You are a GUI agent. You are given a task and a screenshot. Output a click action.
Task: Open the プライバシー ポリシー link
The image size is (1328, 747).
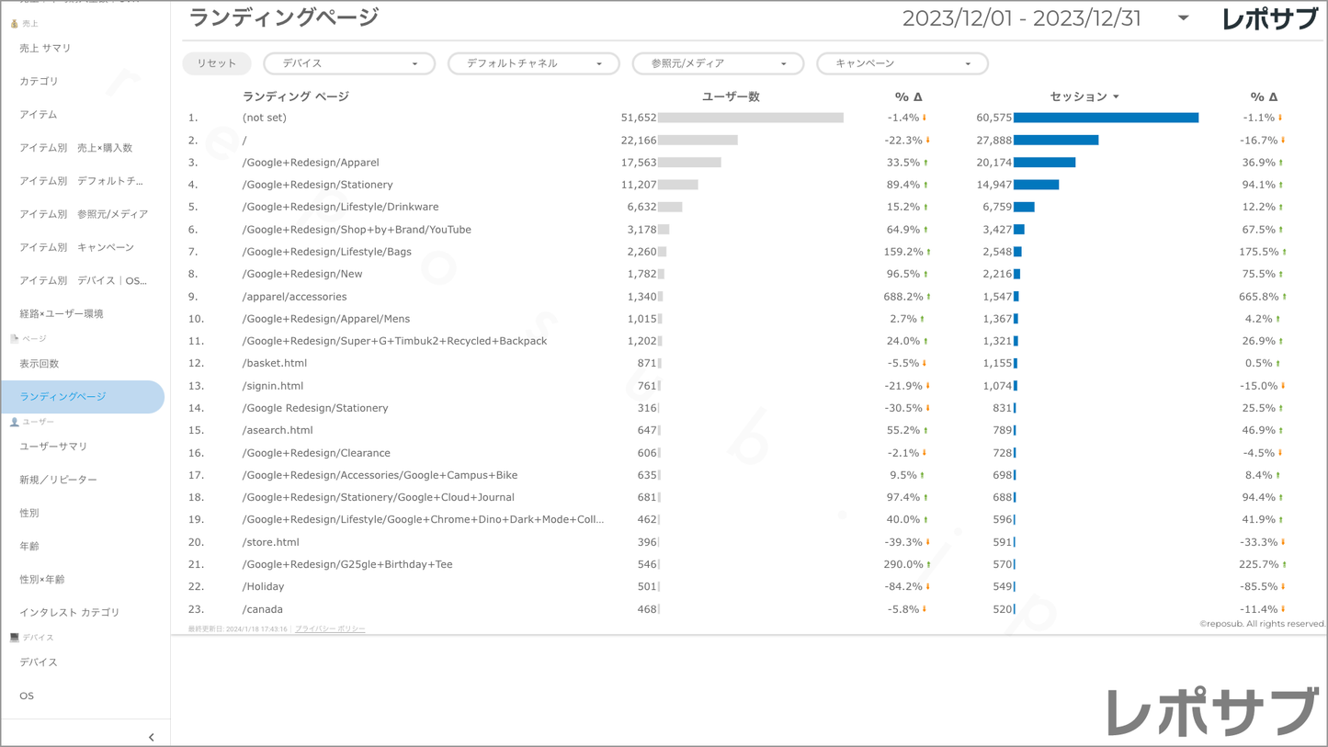[x=330, y=629]
